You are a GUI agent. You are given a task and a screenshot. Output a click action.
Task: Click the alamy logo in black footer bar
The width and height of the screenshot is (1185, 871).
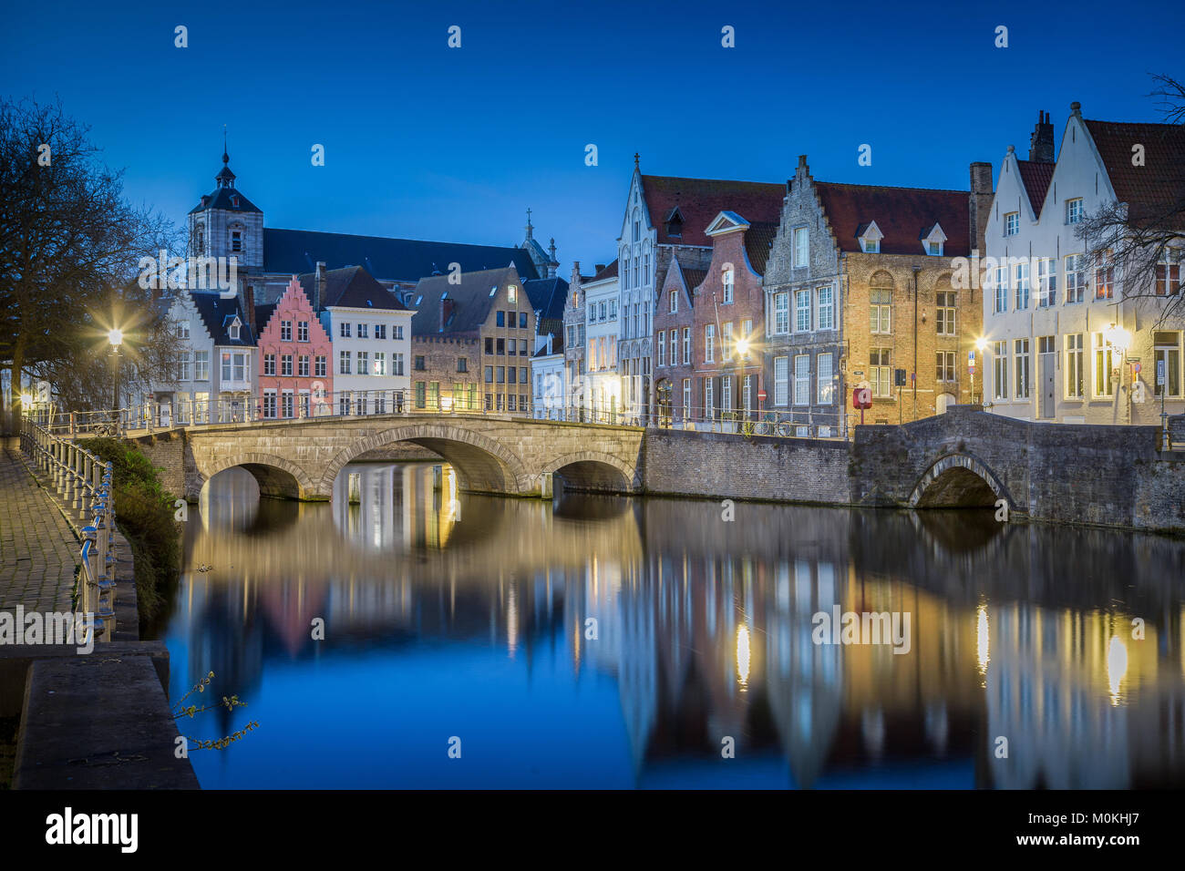[x=92, y=829]
